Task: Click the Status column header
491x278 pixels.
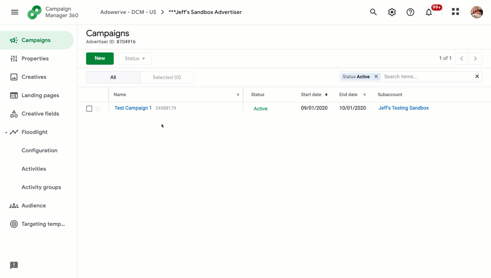Action: coord(258,95)
